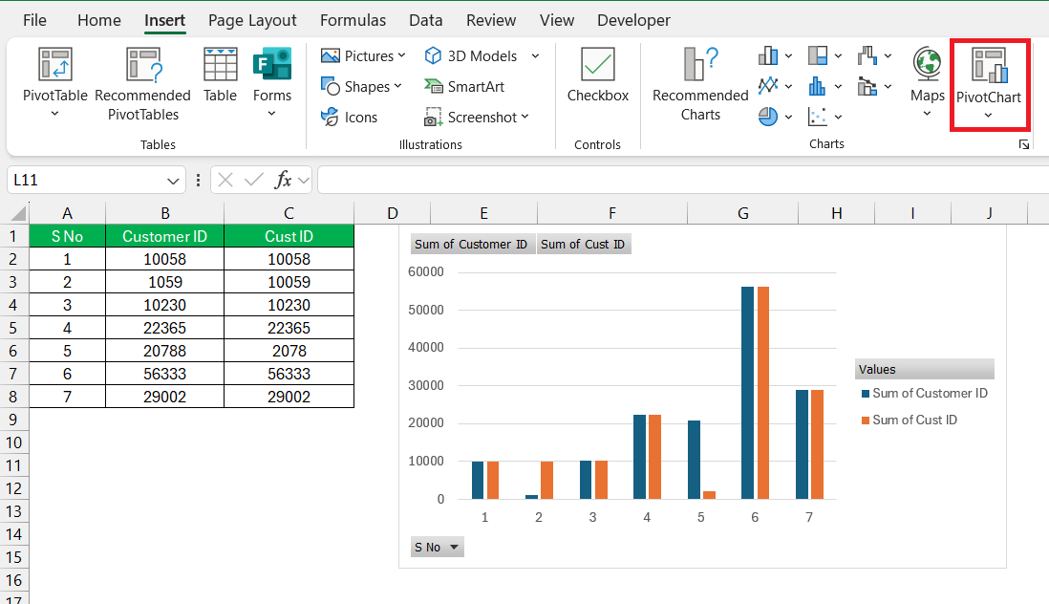Screen dimensions: 1049x604
Task: Click cell containing 1059
Action: pyautogui.click(x=164, y=282)
